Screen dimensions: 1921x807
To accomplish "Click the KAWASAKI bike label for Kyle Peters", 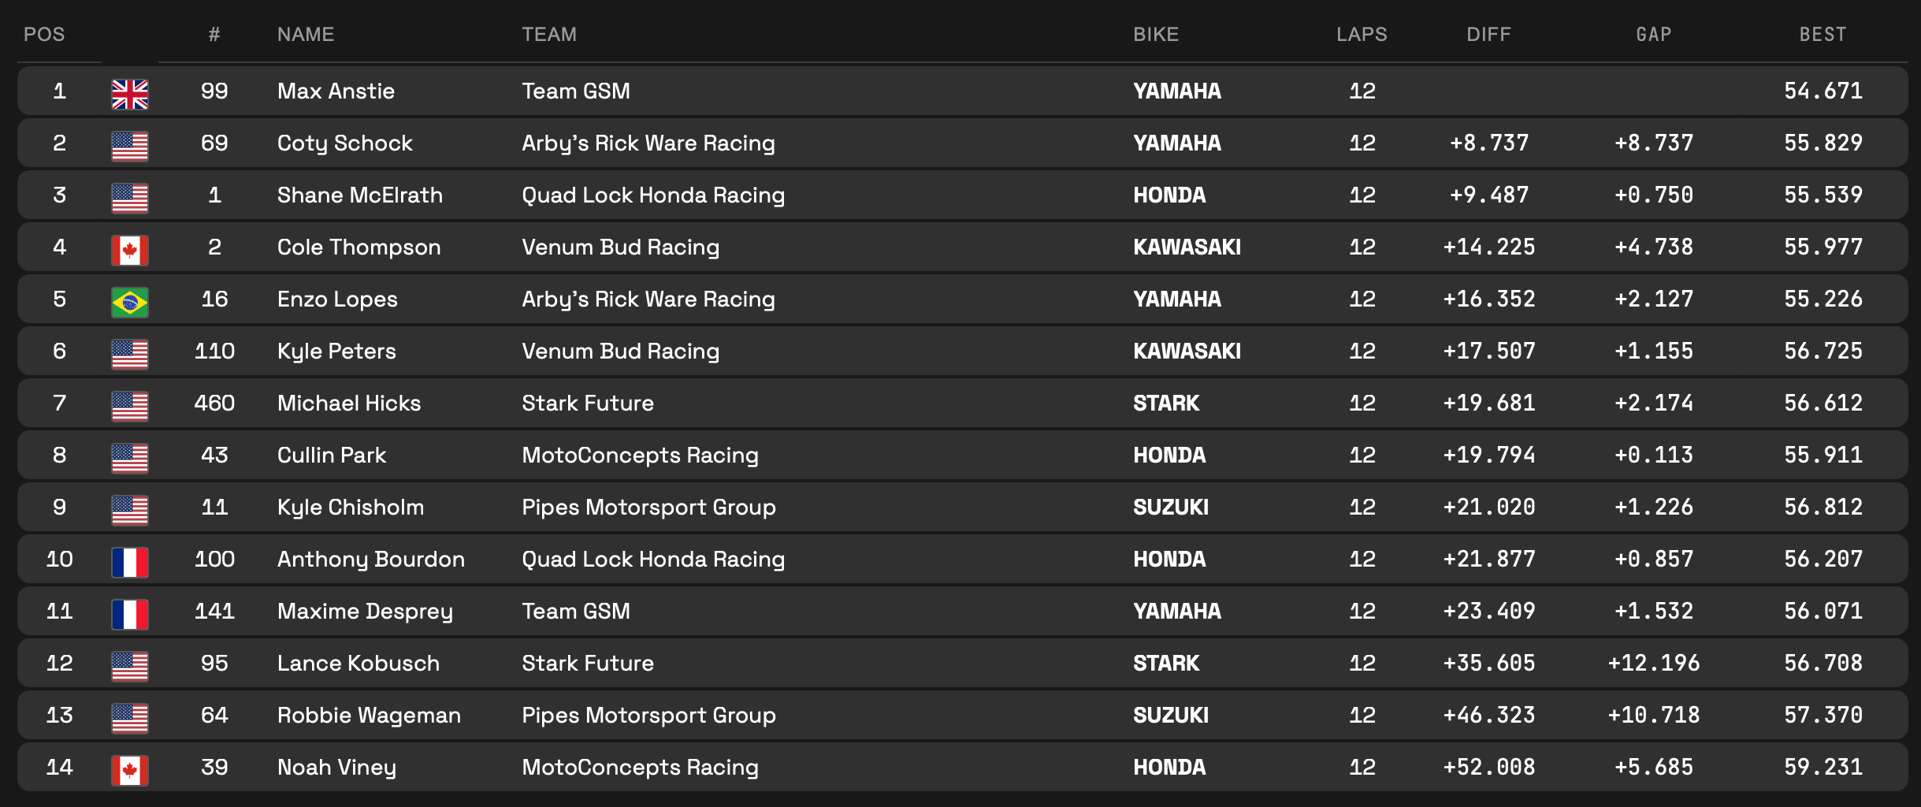I will click(1187, 351).
